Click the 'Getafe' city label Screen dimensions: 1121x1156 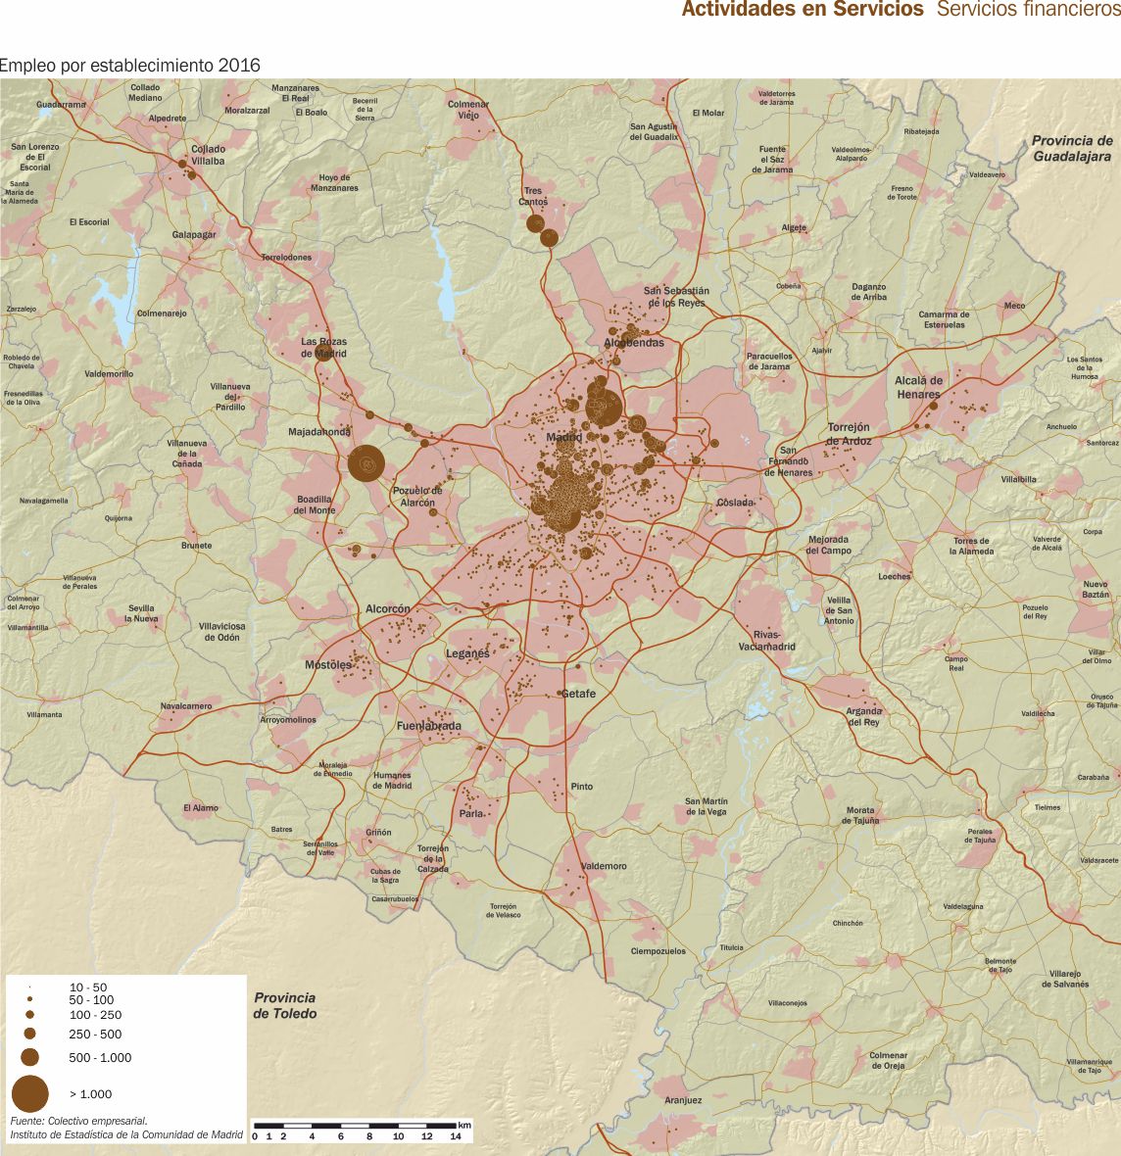coord(578,694)
